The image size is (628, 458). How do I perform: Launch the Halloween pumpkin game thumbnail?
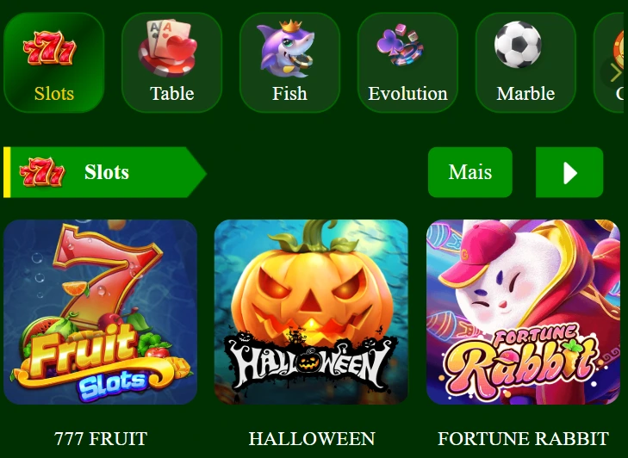311,312
